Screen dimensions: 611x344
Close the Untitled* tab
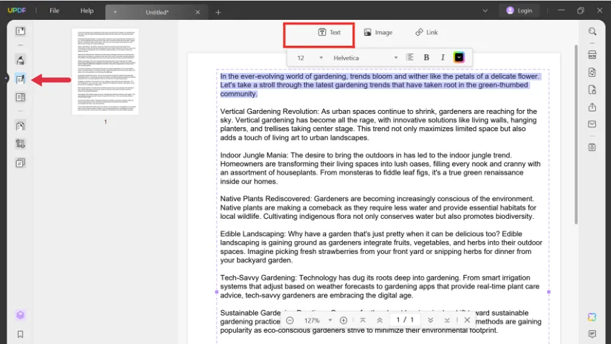click(x=198, y=13)
